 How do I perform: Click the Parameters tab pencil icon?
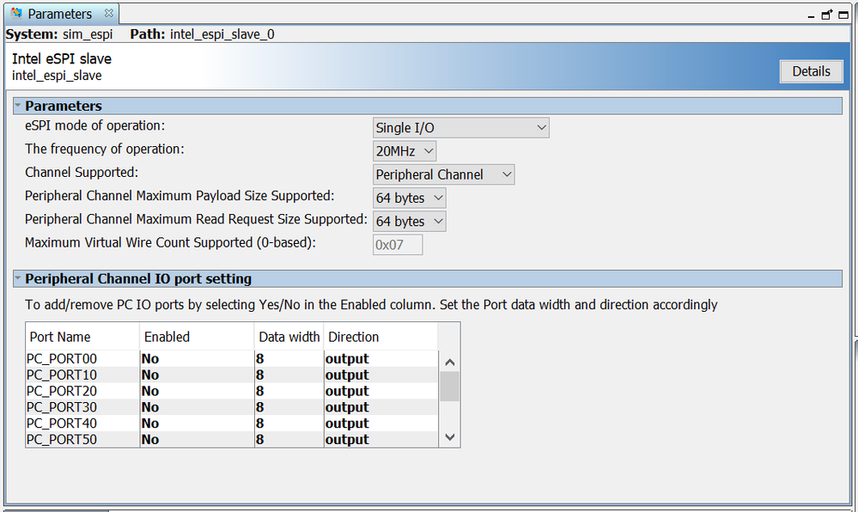pyautogui.click(x=15, y=14)
